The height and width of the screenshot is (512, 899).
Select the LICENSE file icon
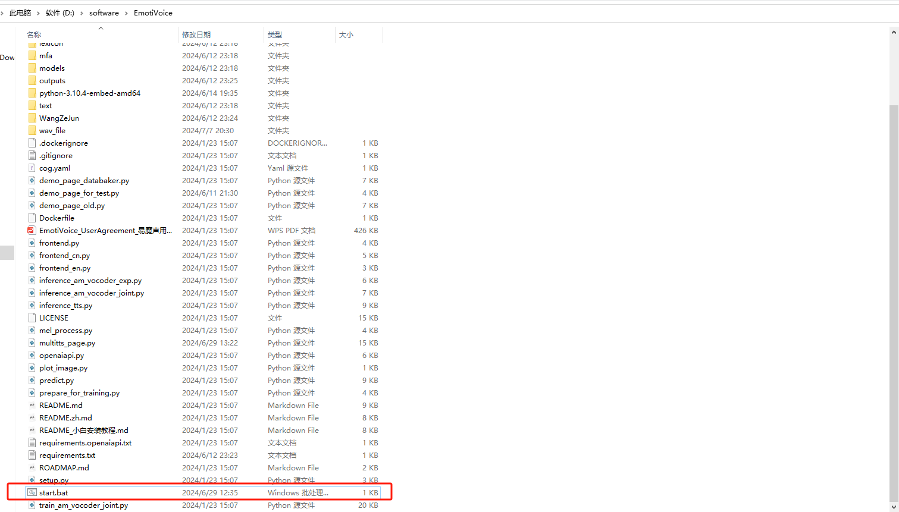pyautogui.click(x=32, y=318)
